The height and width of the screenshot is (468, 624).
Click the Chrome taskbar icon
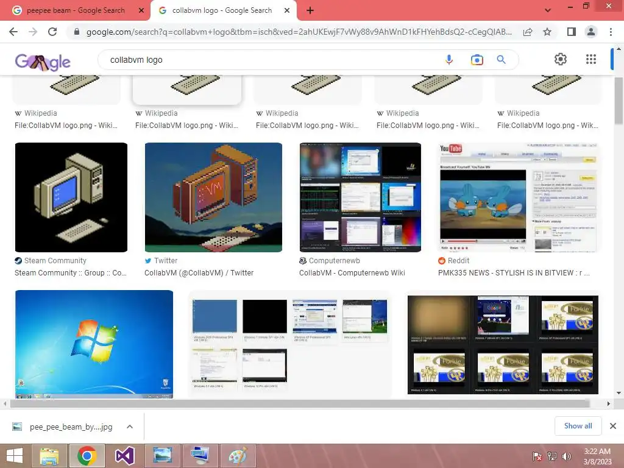[87, 456]
